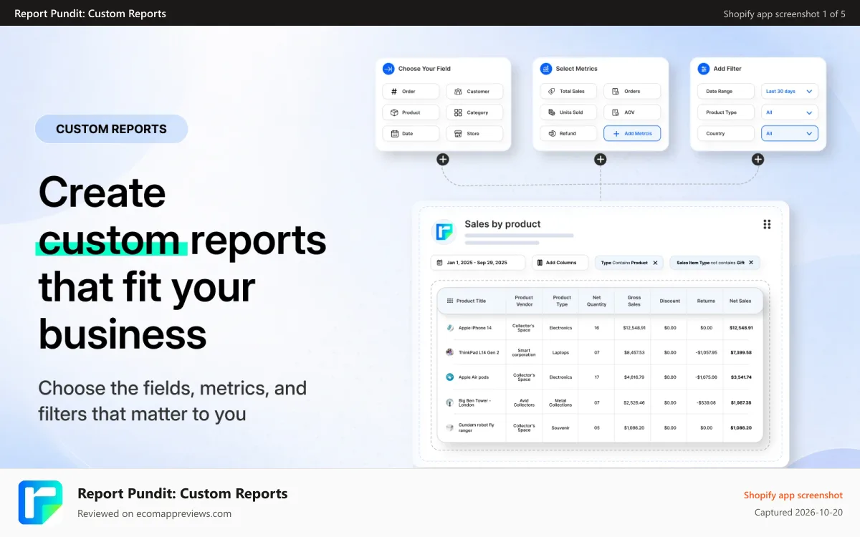Screen dimensions: 860x537
Task: Click the Choose Your Field arrow icon
Action: 388,69
